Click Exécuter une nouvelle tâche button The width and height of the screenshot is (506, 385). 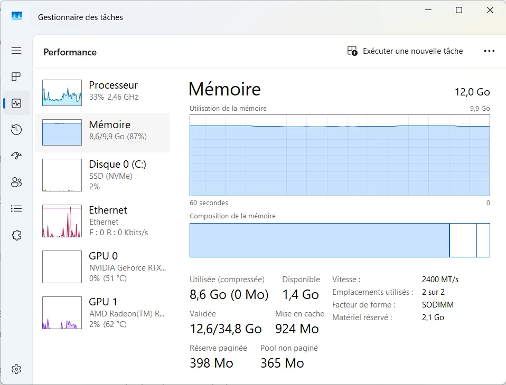coord(405,51)
